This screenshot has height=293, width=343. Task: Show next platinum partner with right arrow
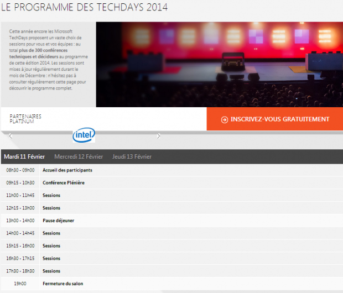point(159,136)
